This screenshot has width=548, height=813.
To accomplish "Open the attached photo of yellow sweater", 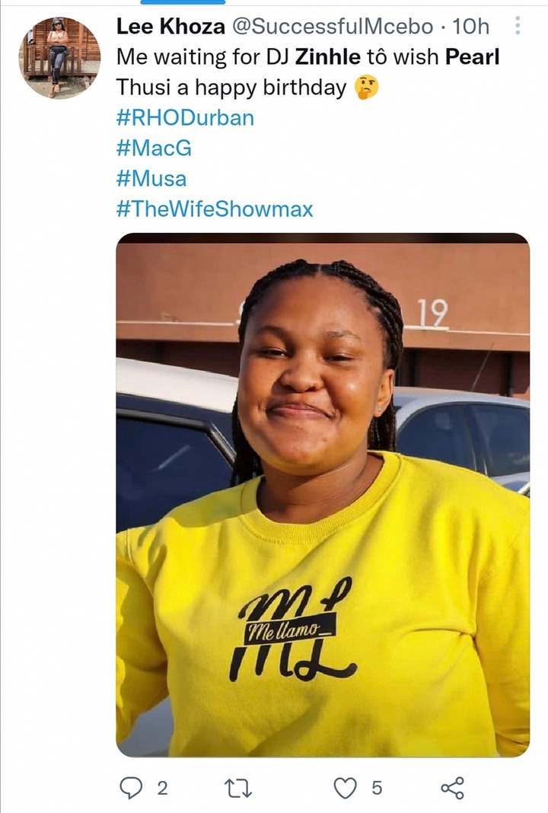I will pos(323,495).
